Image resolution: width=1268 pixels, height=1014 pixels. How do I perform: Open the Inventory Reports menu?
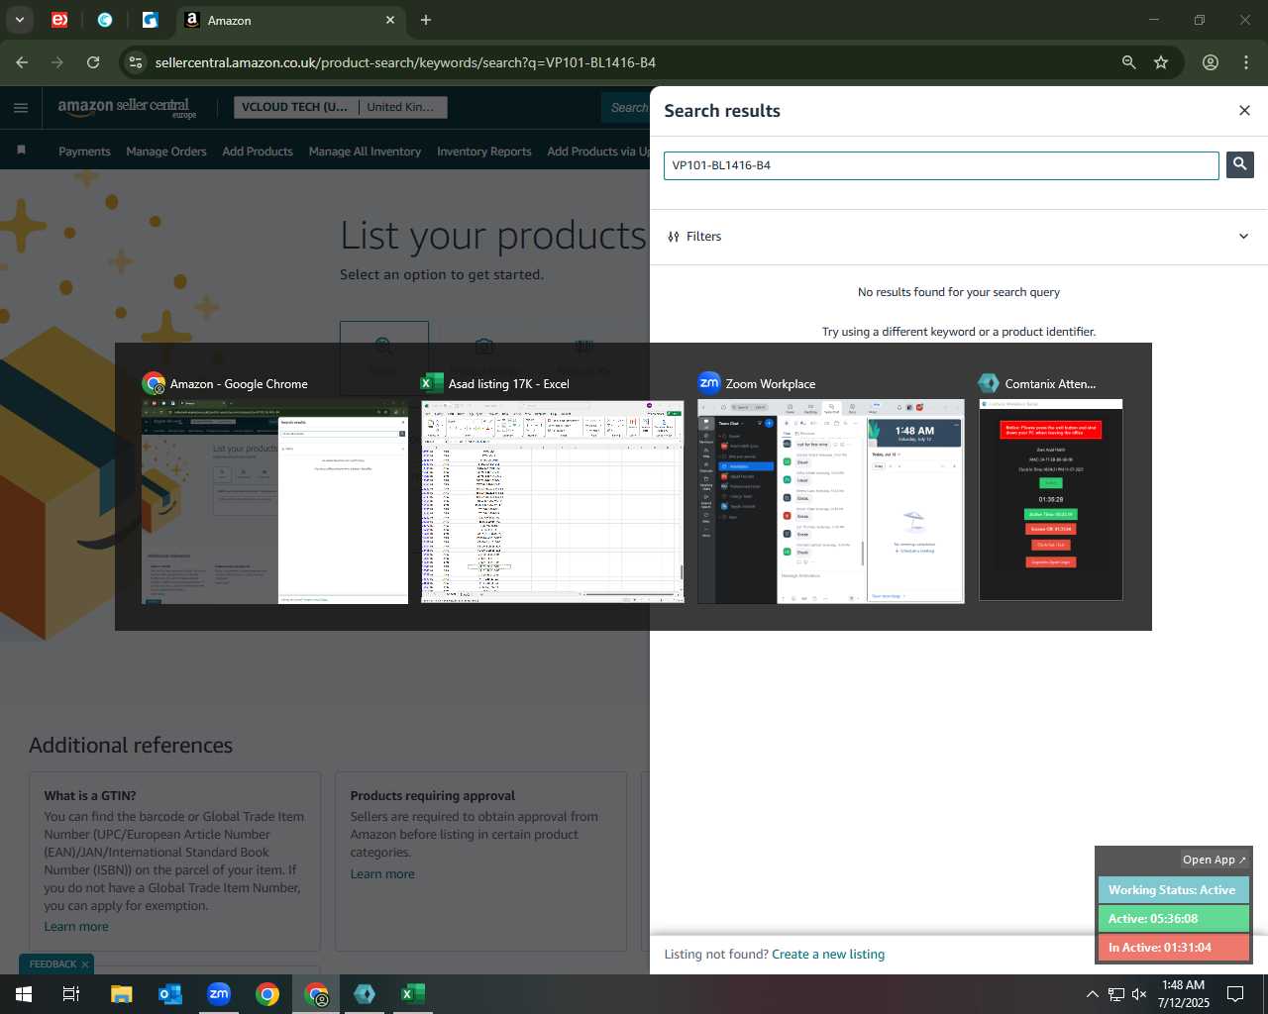tap(484, 152)
